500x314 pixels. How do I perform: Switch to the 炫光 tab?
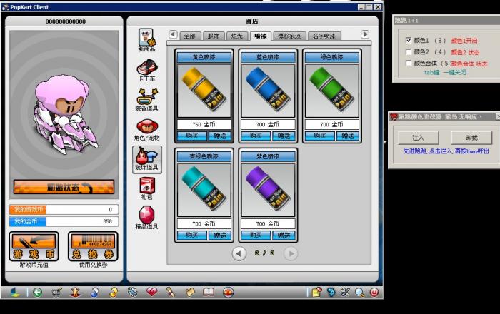point(236,36)
